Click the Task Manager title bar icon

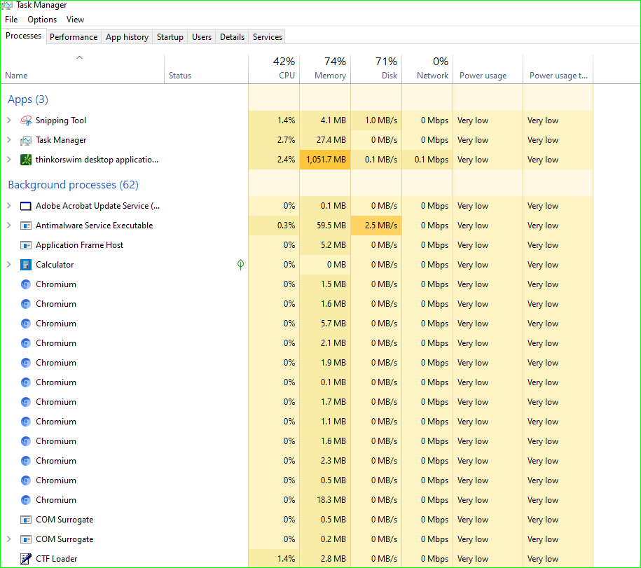pyautogui.click(x=7, y=6)
